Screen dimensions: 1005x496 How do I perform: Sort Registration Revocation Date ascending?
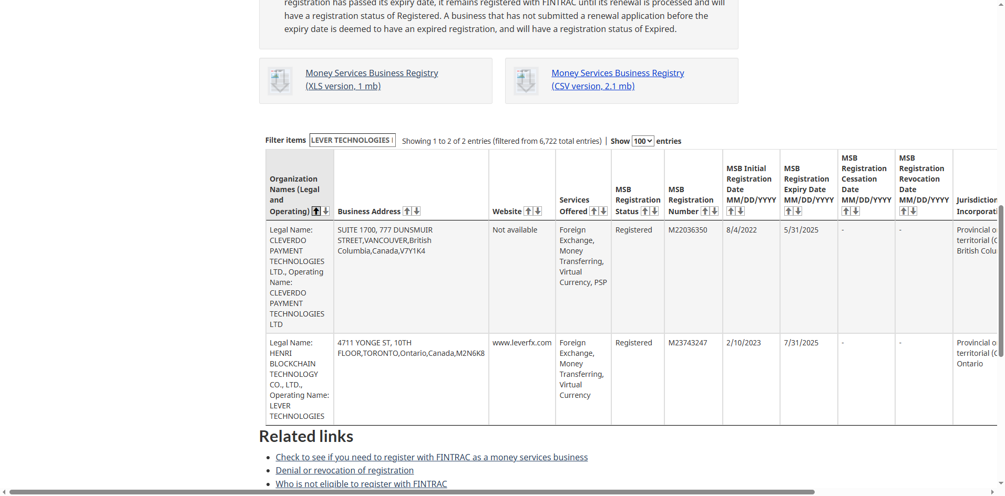pyautogui.click(x=904, y=211)
